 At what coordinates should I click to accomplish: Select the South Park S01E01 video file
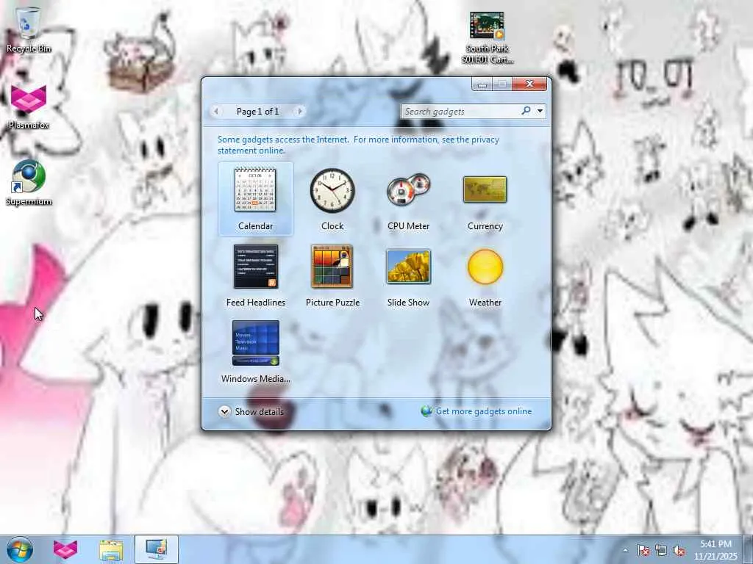487,37
